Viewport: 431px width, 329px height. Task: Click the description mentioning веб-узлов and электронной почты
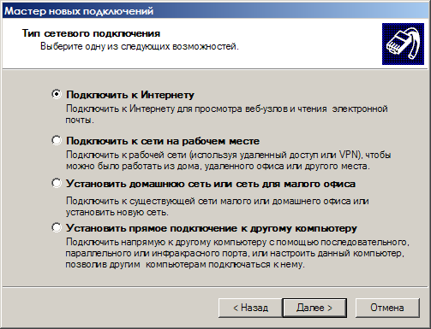click(226, 115)
